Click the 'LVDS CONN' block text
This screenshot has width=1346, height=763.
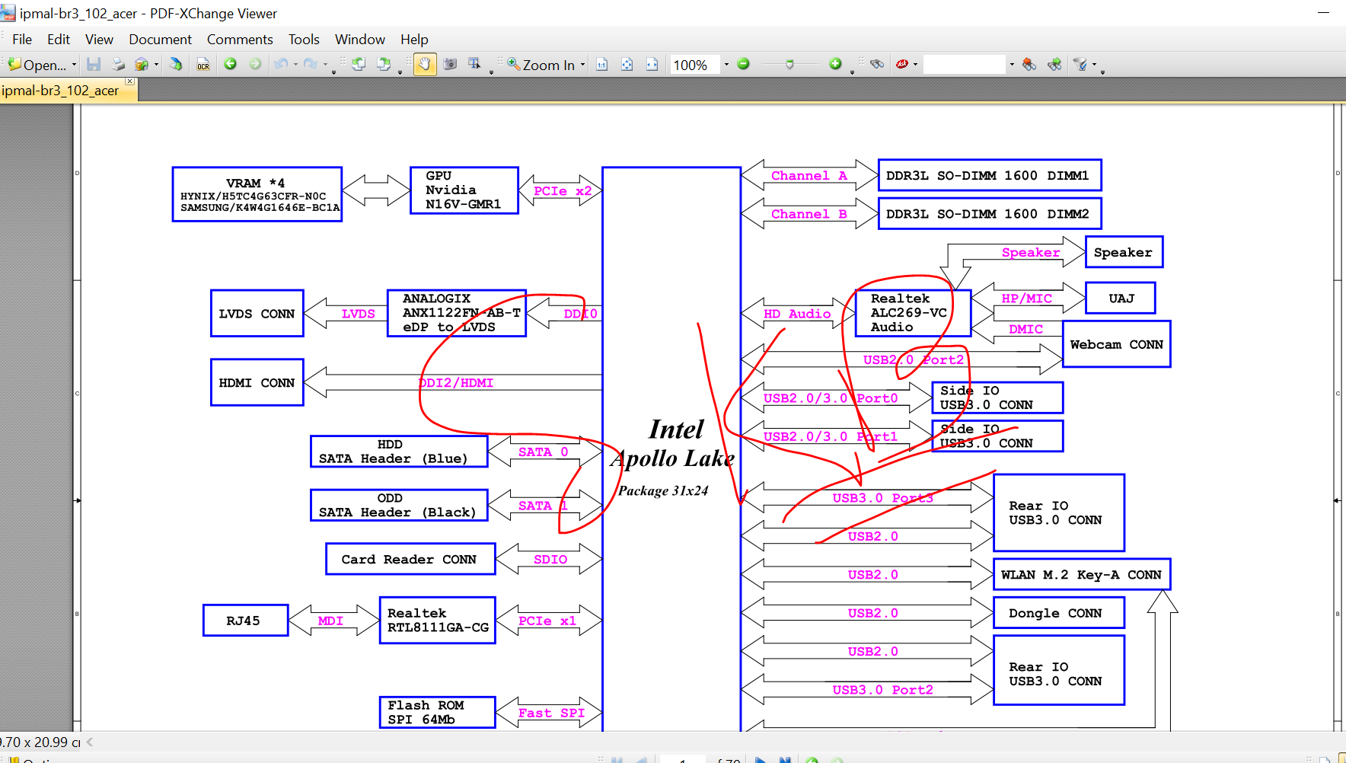(257, 314)
